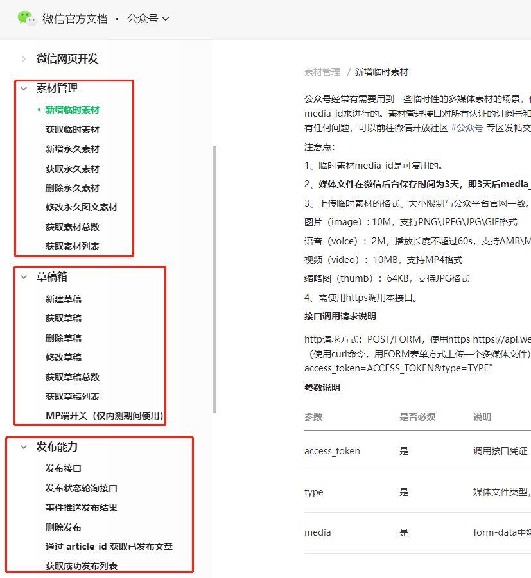Open 删除发布 in the sidebar
Screen dimensions: 531x578
click(x=64, y=527)
